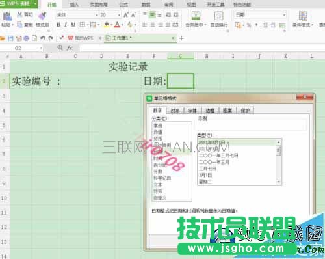The image size is (325, 259).
Task: Open the Name Box G2 dropdown arrow
Action: tap(41, 48)
